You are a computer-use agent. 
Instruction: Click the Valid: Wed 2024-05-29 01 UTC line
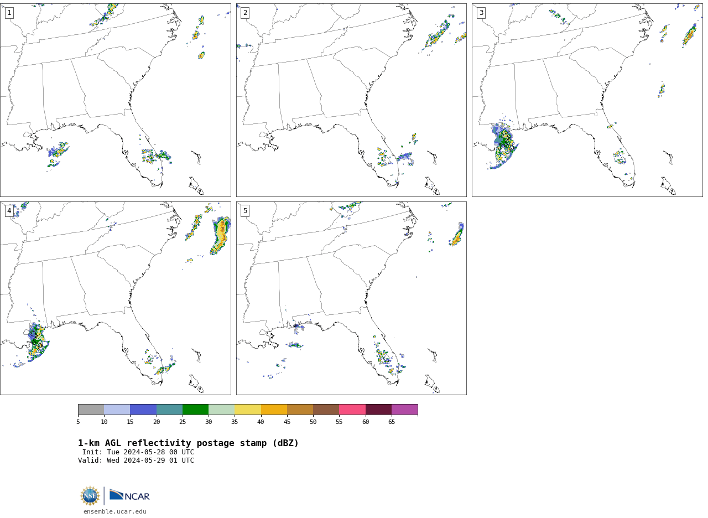136,460
